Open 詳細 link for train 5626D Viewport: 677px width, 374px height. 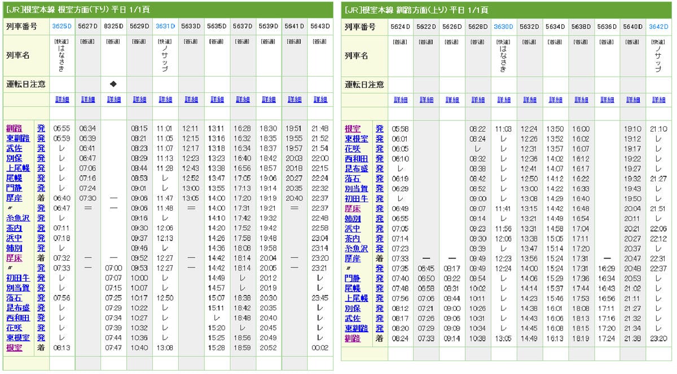(x=452, y=100)
